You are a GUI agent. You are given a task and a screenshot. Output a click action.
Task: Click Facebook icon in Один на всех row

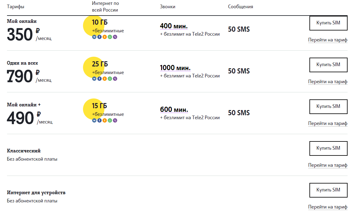(x=99, y=79)
